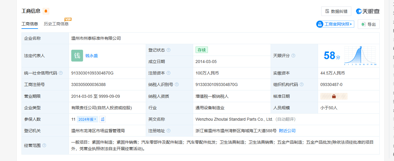This screenshot has height=161, width=394.
Task: Click the VIP badge above 历史工商信息
Action: (68, 19)
